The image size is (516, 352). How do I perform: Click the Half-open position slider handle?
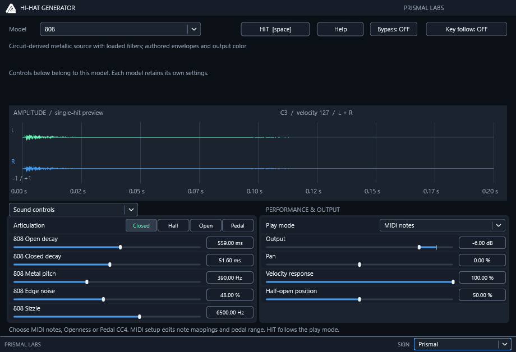point(360,299)
